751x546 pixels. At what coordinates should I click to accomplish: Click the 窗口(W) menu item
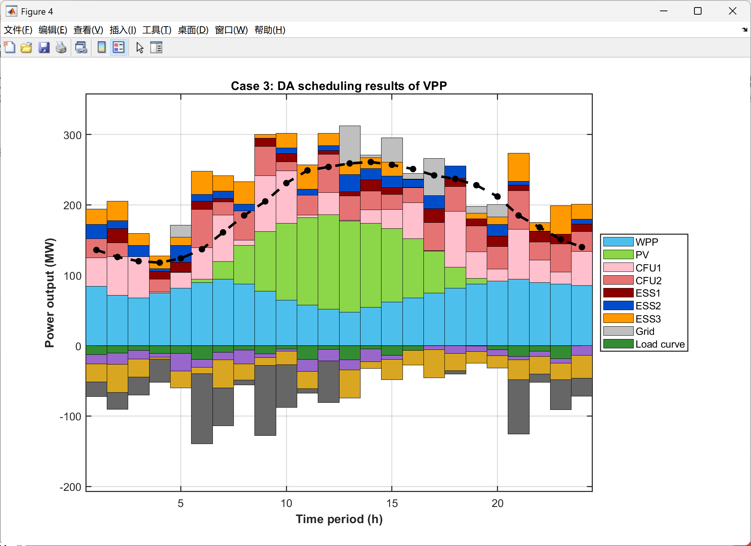pos(231,30)
